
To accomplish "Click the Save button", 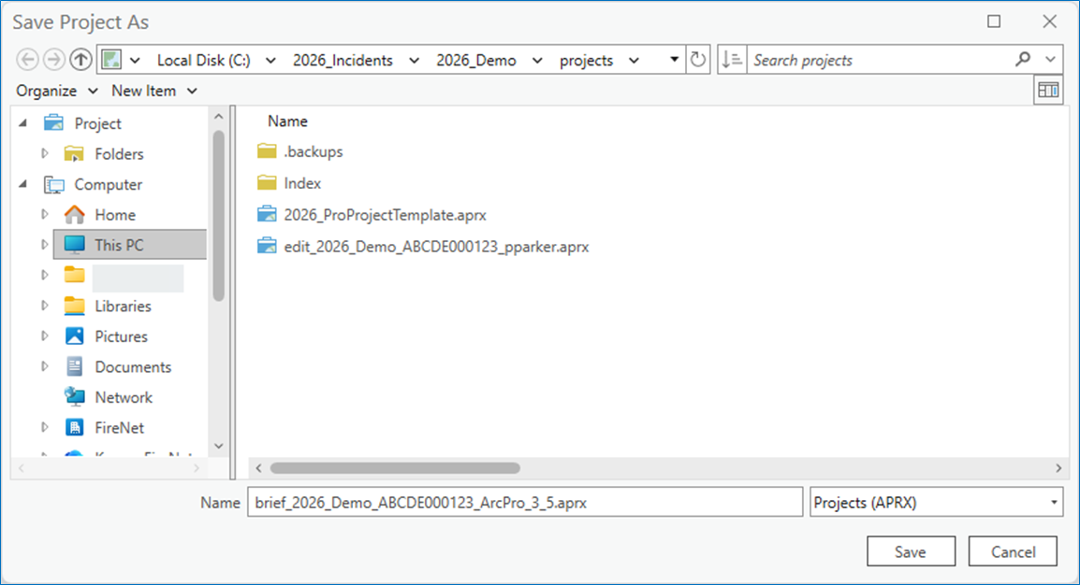I will [910, 551].
